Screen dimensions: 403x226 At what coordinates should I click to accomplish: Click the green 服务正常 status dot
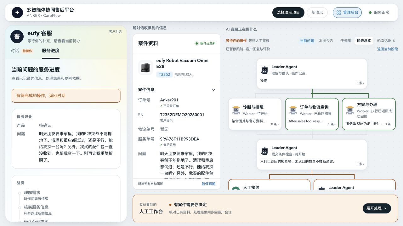pos(370,13)
